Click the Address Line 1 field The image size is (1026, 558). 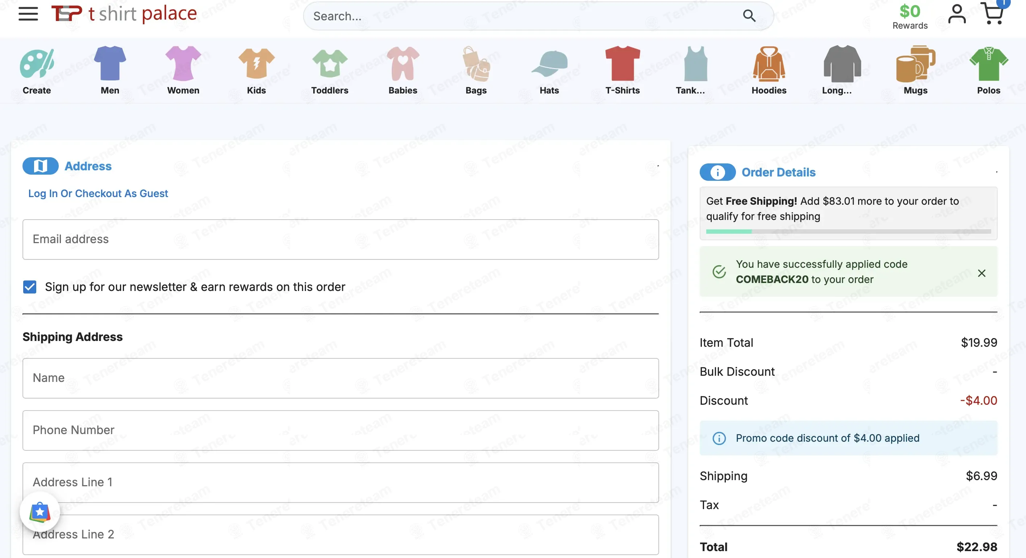[x=340, y=482]
